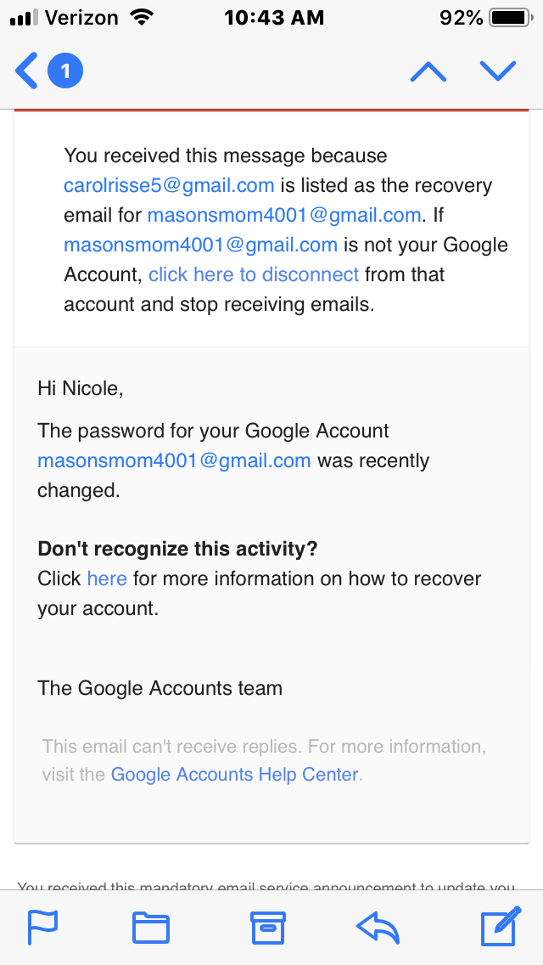Go to next message with down chevron
Image resolution: width=543 pixels, height=965 pixels.
pyautogui.click(x=498, y=71)
